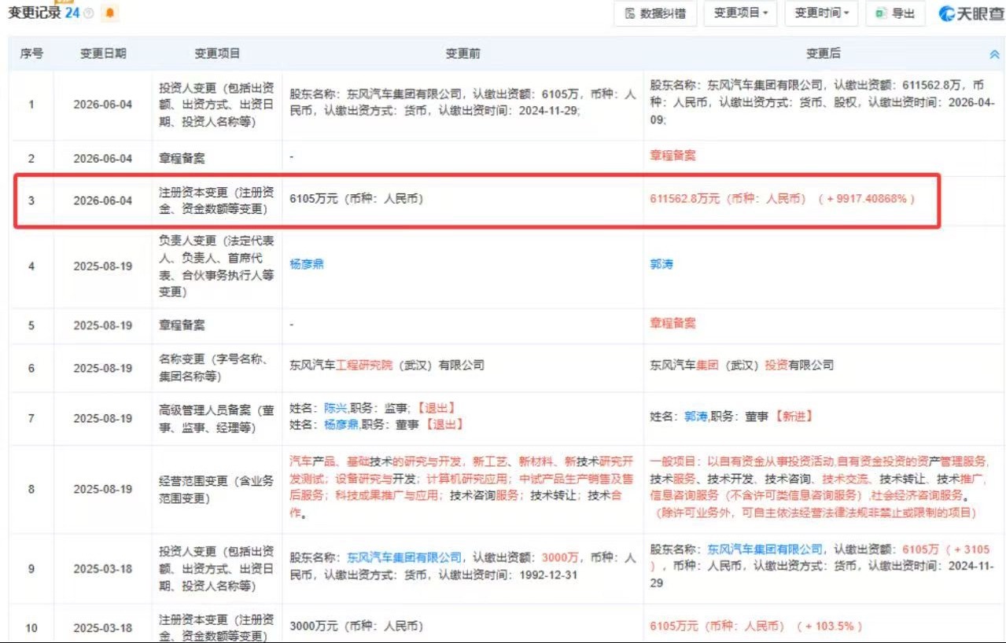Click 负责人变更 item in row 4
Screen dimensions: 1006x643
(216, 265)
